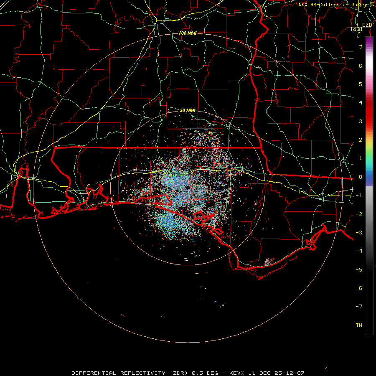Click the -1 value on the scale
376x376 pixels.
coord(359,196)
